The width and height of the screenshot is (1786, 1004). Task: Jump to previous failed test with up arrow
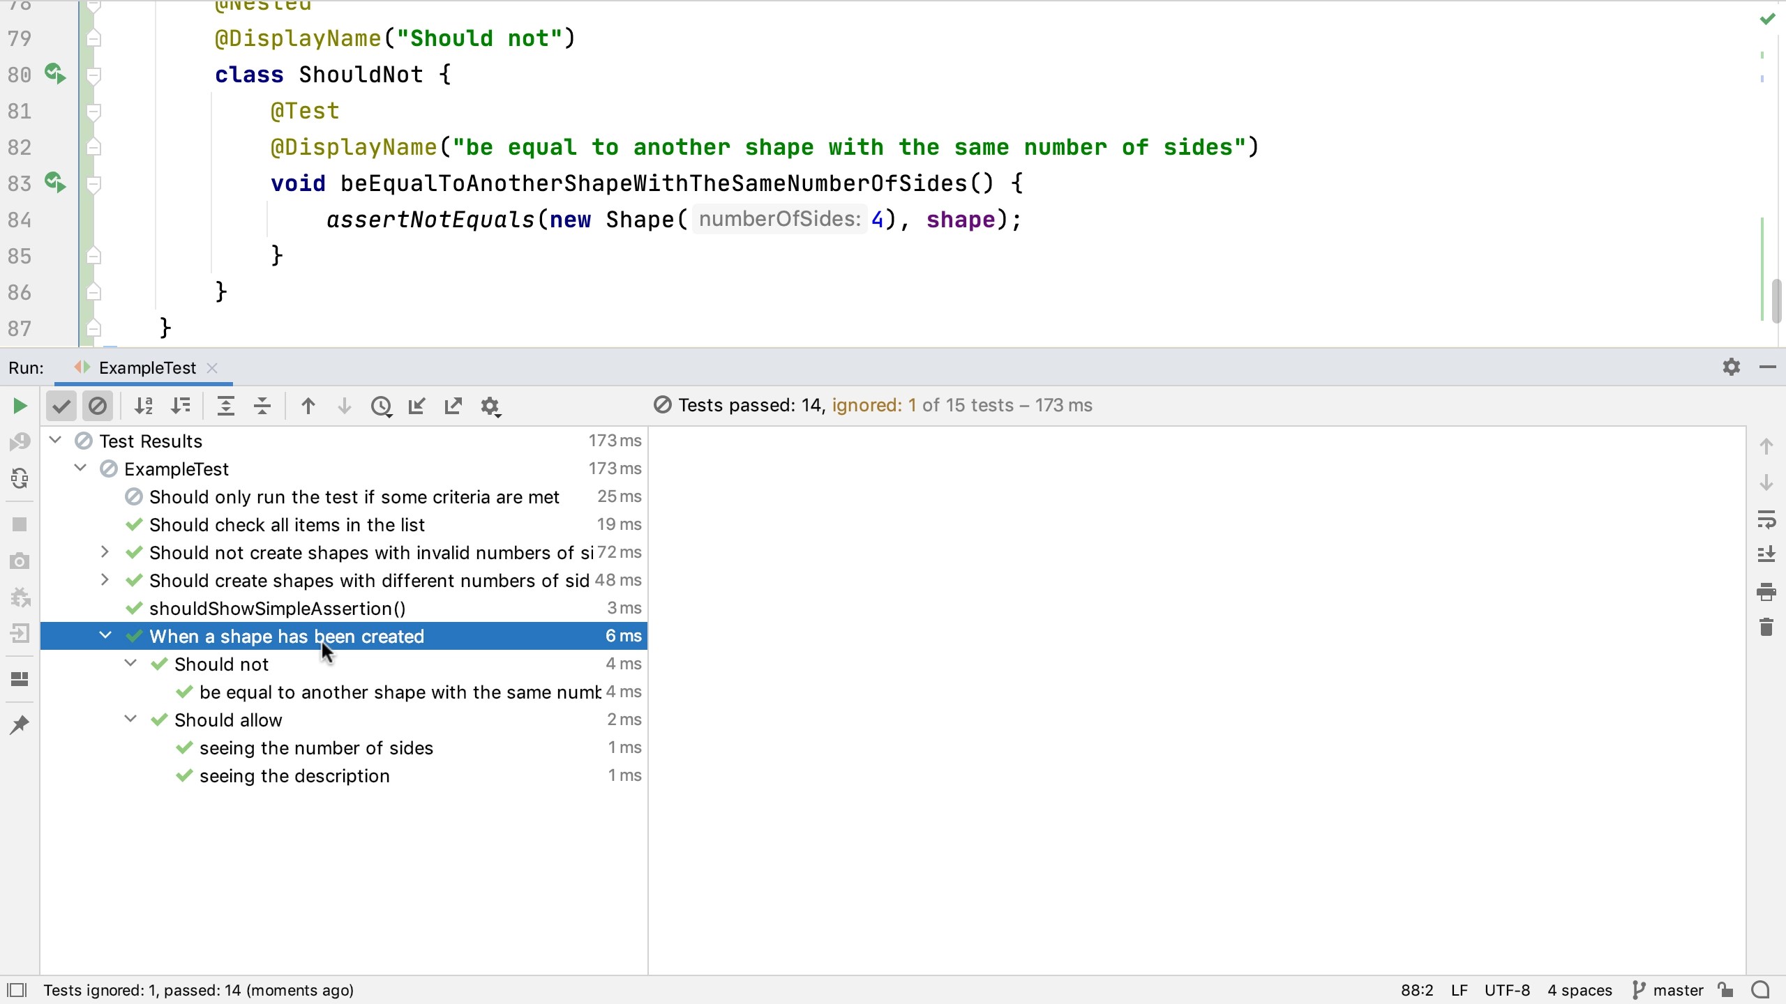click(308, 406)
